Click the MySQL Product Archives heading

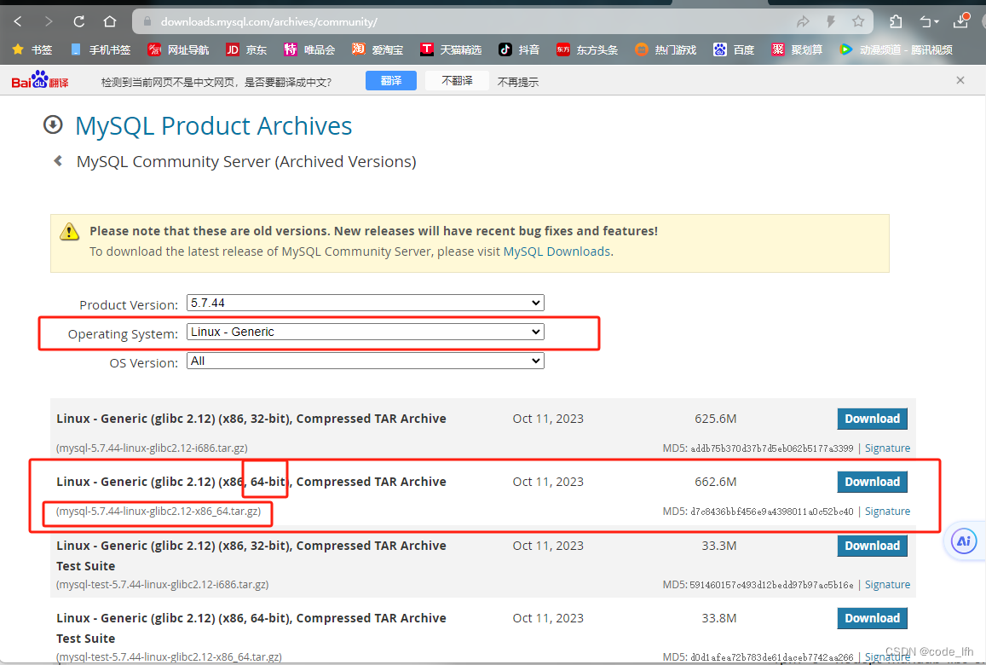(x=213, y=126)
